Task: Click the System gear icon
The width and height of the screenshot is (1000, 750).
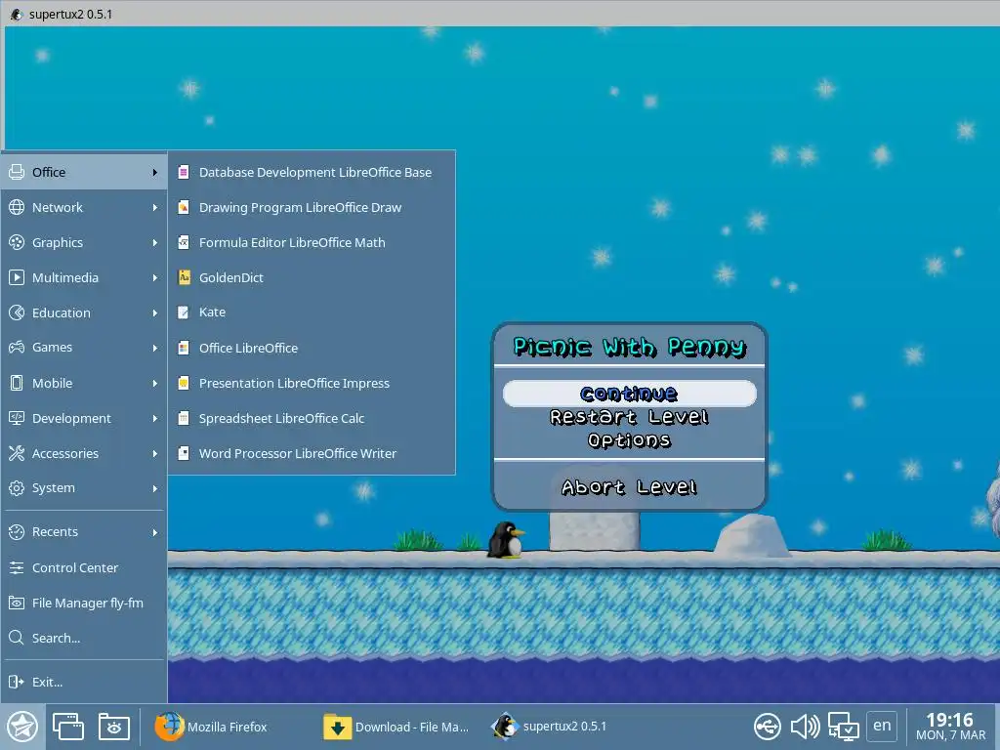Action: click(x=17, y=488)
